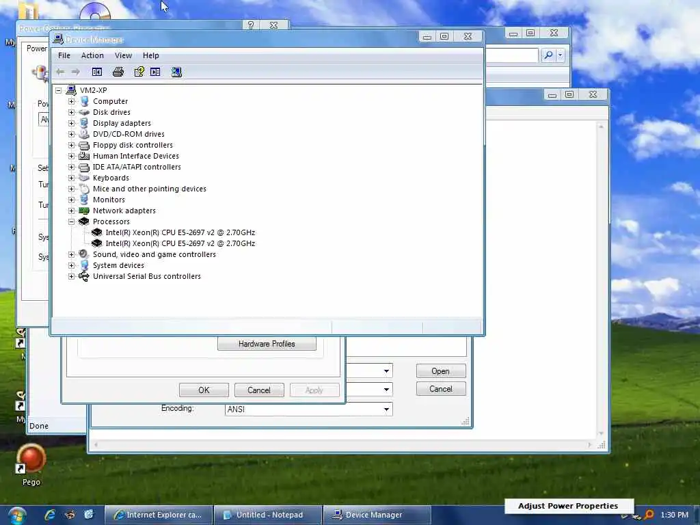Select the second Intel Xeon processor icon
This screenshot has height=525, width=700.
pos(96,243)
